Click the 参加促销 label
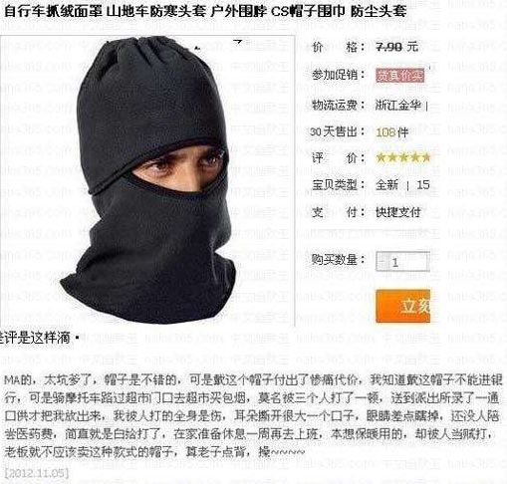Screen dimensions: 507x484 (x=335, y=75)
